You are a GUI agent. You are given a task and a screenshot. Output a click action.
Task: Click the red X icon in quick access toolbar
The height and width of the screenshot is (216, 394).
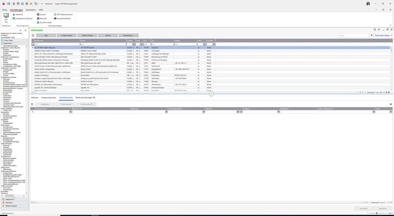click(x=31, y=3)
